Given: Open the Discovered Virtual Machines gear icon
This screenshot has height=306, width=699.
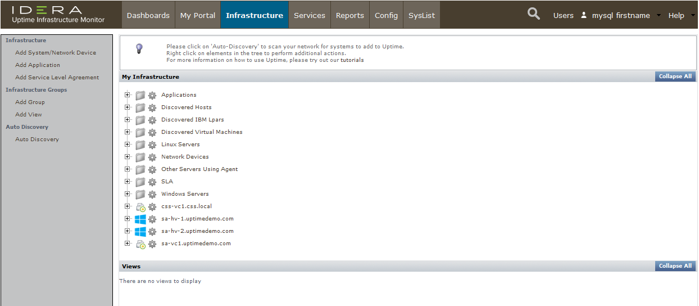Looking at the screenshot, I should pyautogui.click(x=152, y=132).
